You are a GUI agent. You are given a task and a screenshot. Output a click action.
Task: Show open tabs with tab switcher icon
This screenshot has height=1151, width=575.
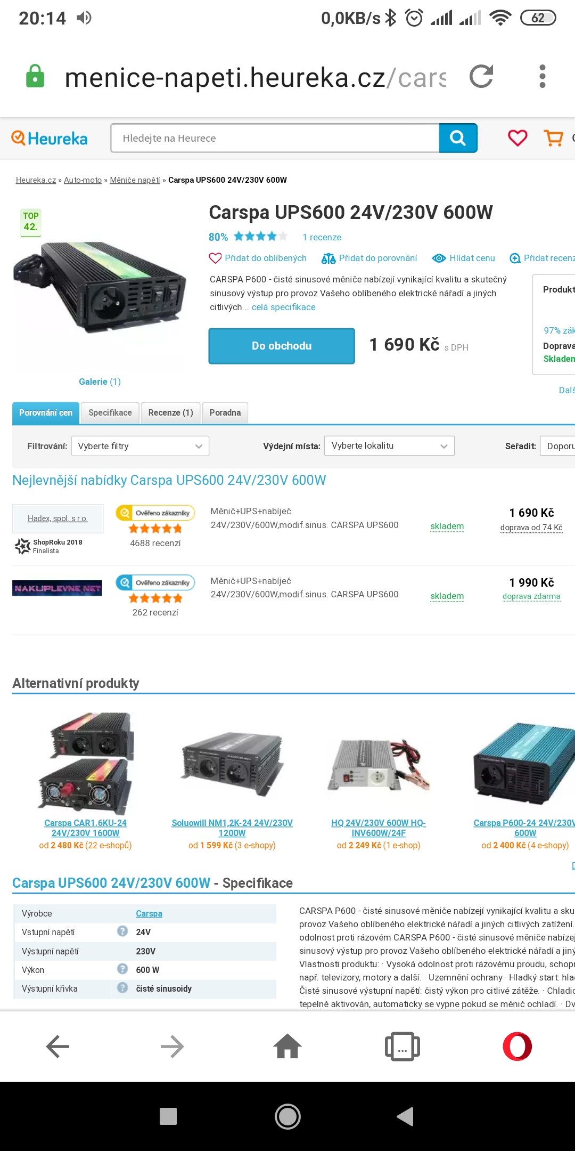tap(402, 1047)
